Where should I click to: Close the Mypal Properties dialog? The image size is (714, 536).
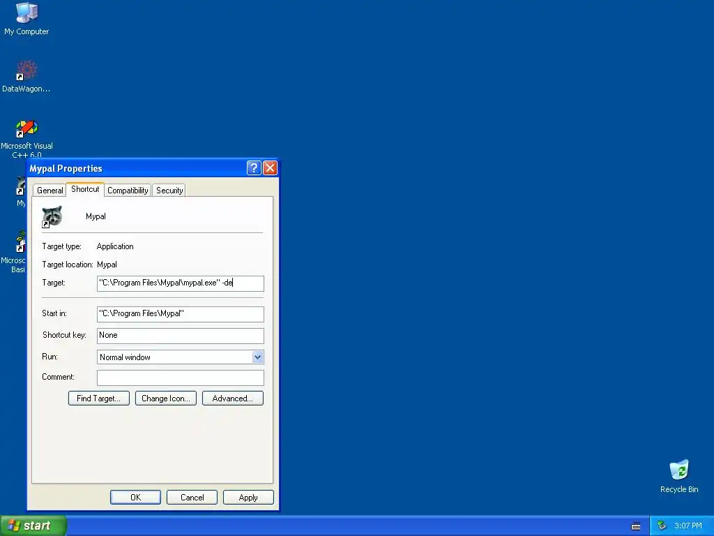(270, 167)
